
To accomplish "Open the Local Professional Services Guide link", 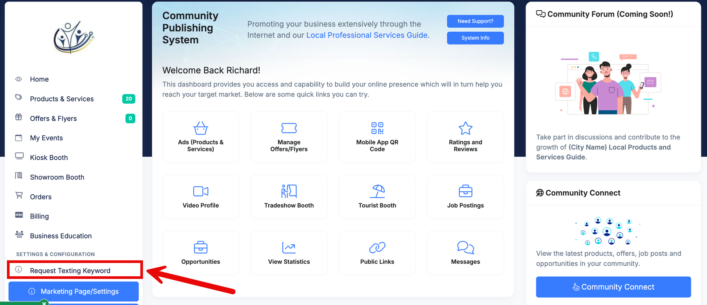I will pyautogui.click(x=367, y=35).
